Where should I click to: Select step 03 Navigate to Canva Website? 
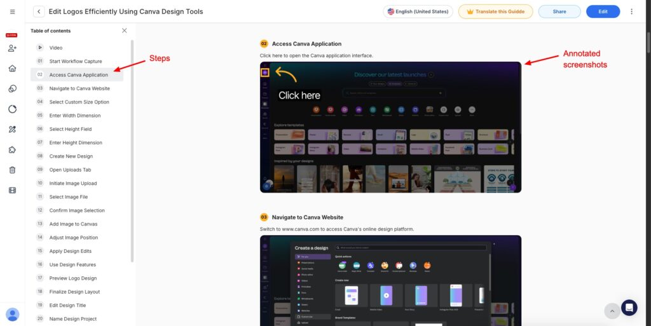pyautogui.click(x=79, y=88)
